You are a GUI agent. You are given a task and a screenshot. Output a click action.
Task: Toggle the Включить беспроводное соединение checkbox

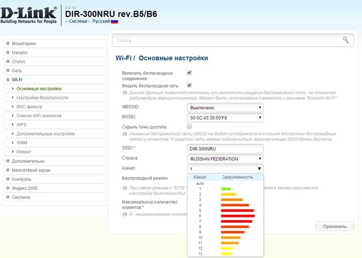[x=189, y=73]
